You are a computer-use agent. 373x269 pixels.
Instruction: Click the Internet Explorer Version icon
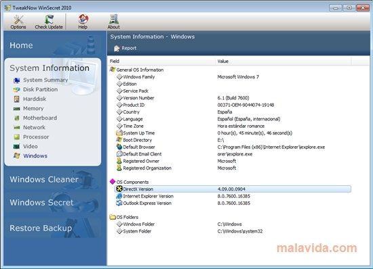(119, 196)
